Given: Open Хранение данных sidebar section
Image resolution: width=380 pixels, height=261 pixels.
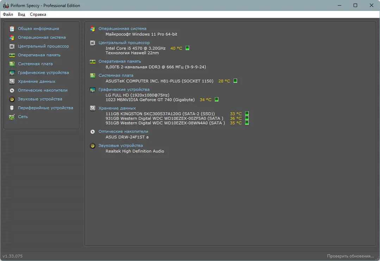Looking at the screenshot, I should pos(36,81).
